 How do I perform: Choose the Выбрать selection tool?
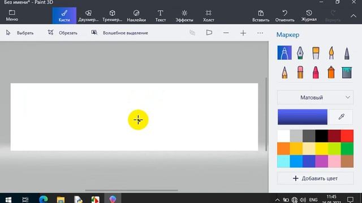pyautogui.click(x=20, y=33)
